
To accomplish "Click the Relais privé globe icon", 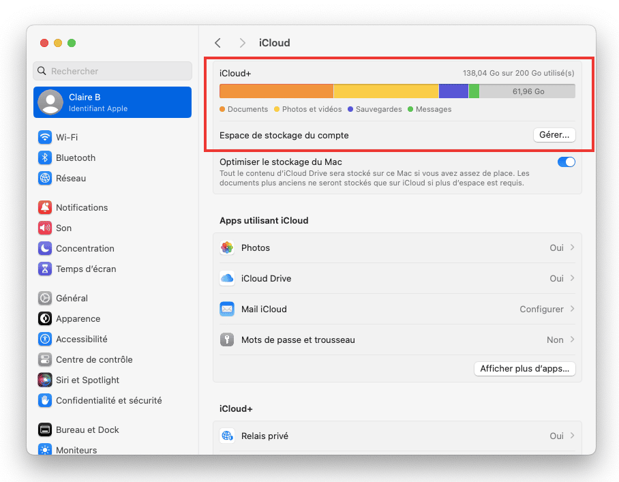I will tap(227, 436).
